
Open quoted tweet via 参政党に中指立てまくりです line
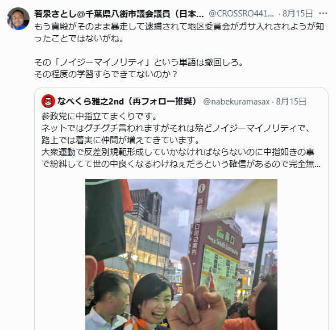tap(99, 116)
